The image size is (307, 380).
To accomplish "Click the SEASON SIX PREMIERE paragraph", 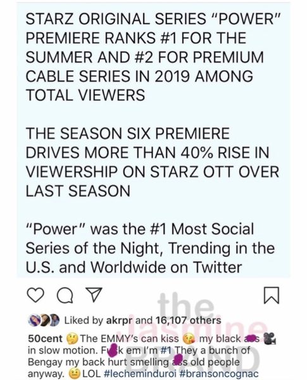I will pyautogui.click(x=153, y=162).
